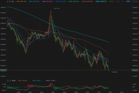This screenshot has width=139, height=93.
Task: Toggle the MA250 line visibility
Action: 101,2
